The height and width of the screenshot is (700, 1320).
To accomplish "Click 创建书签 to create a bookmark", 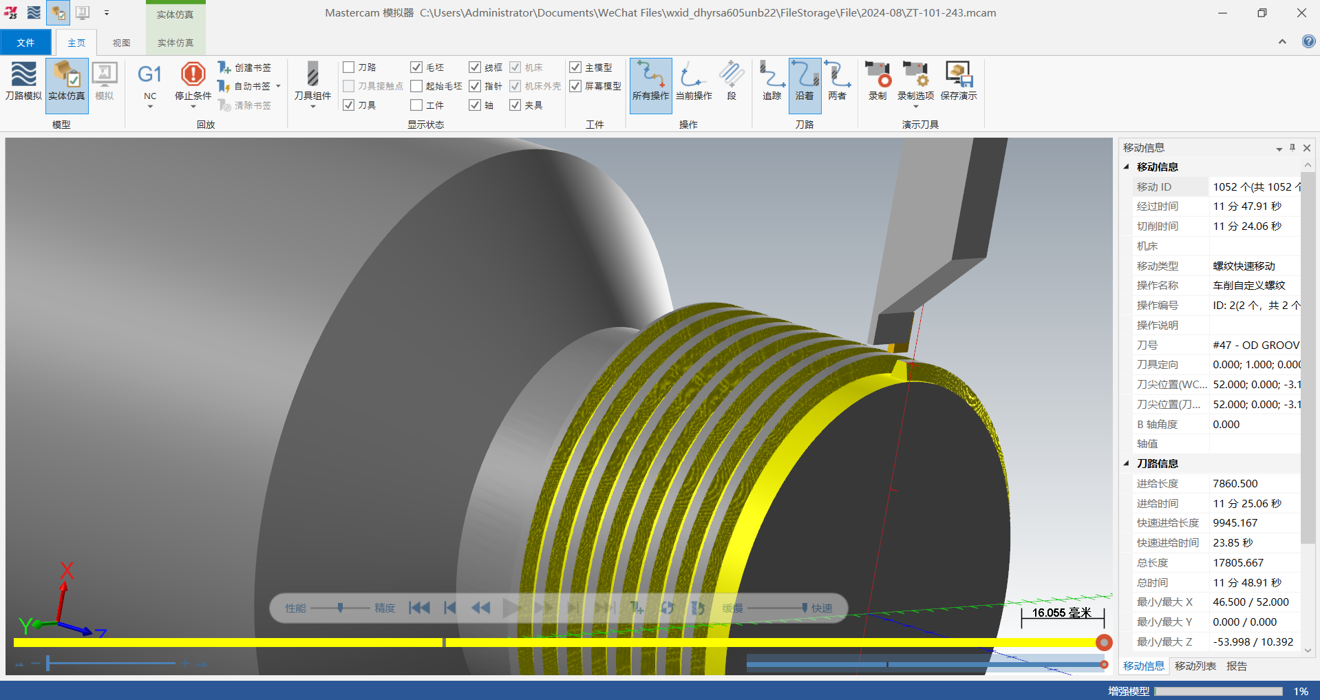I will pyautogui.click(x=245, y=67).
